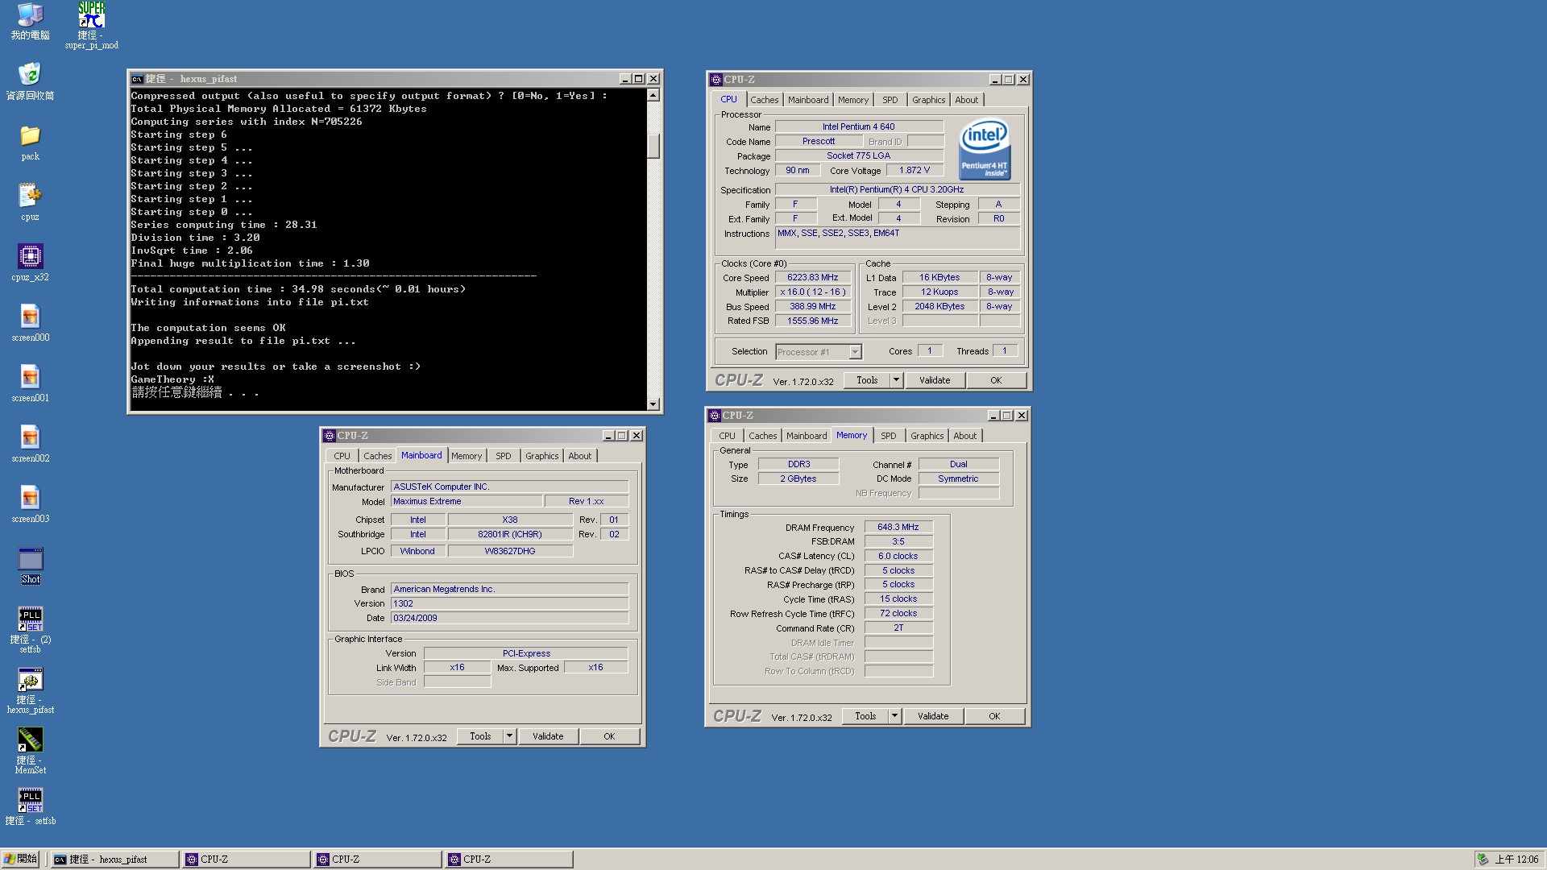The image size is (1547, 870).
Task: Open SPD tab in Memory window
Action: pos(888,436)
